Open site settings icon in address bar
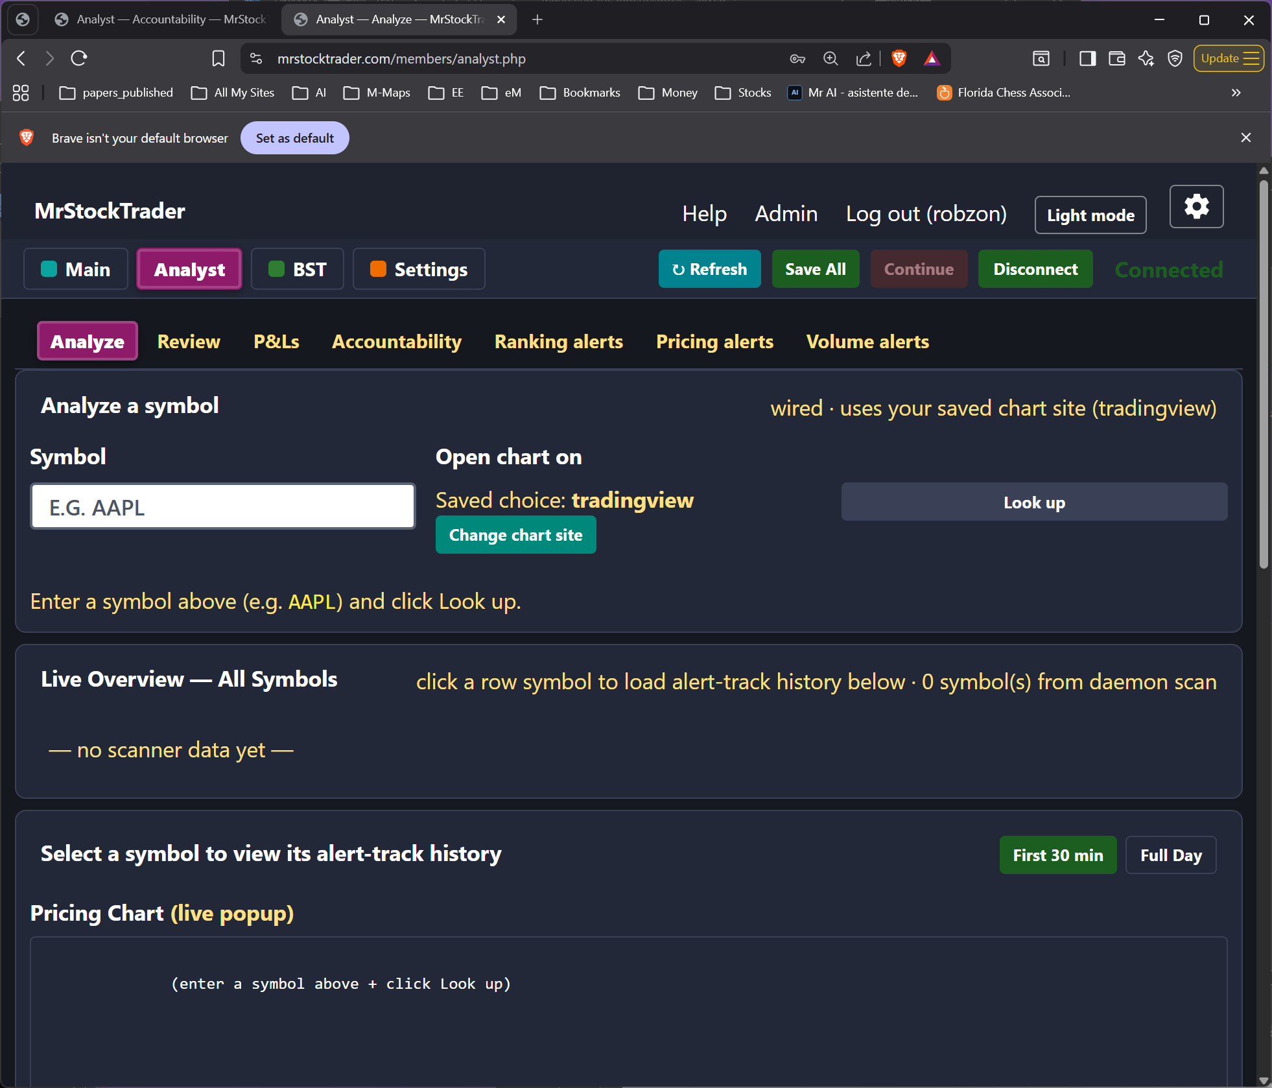 pos(256,58)
